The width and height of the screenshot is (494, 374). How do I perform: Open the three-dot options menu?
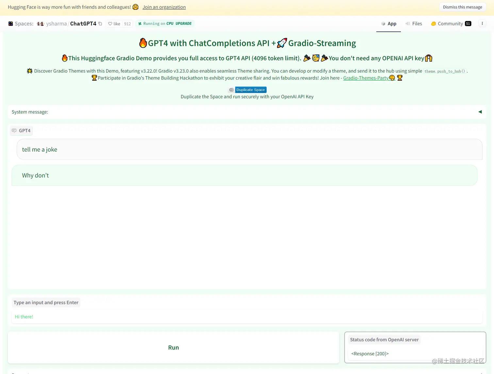click(482, 23)
